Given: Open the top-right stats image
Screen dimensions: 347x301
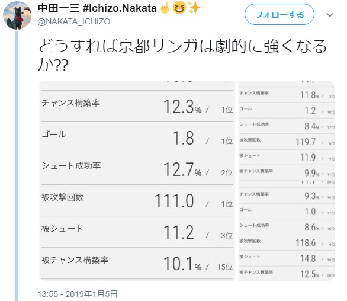Looking at the screenshot, I should (x=287, y=131).
